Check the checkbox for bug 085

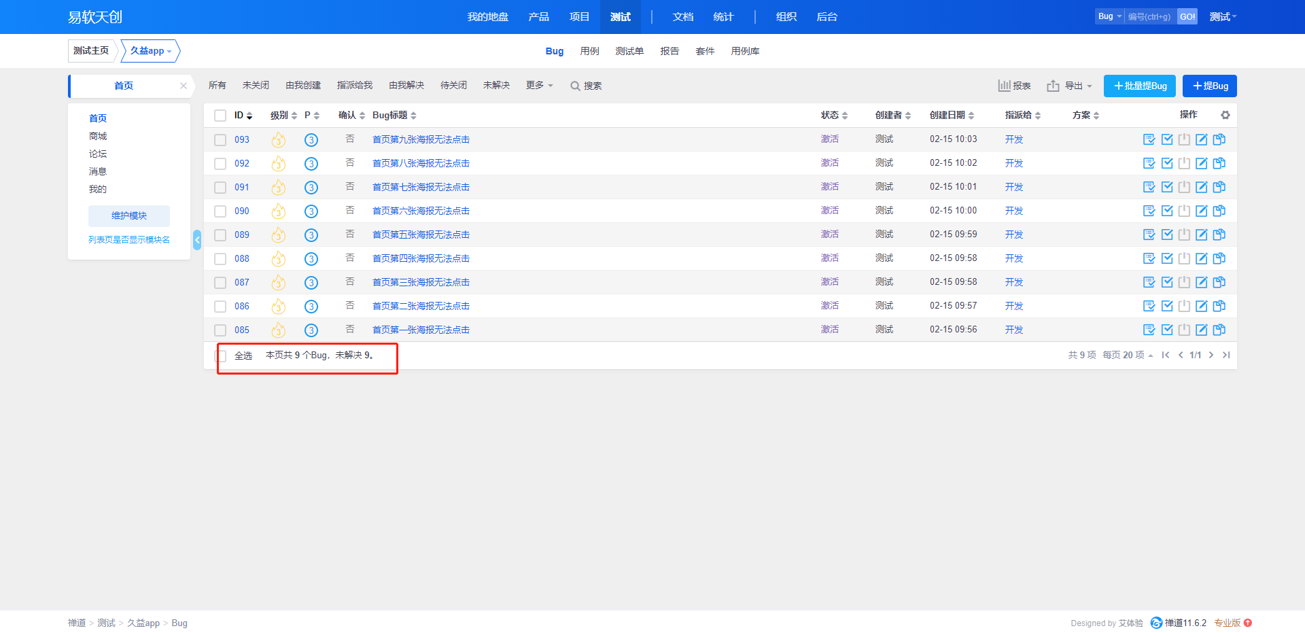(220, 330)
